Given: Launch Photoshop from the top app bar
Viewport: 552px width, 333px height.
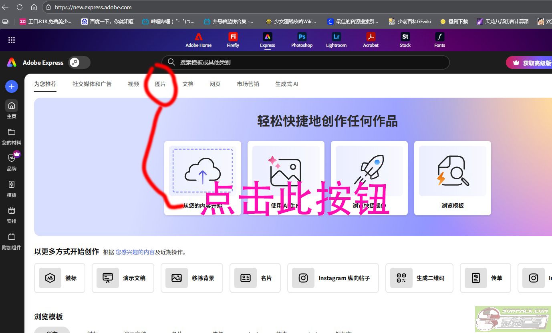Looking at the screenshot, I should [x=302, y=40].
